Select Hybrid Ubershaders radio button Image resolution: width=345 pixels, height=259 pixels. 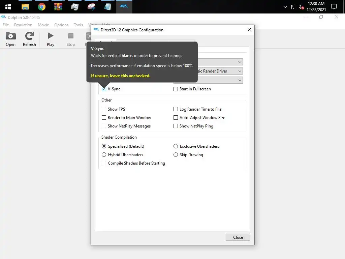point(104,155)
